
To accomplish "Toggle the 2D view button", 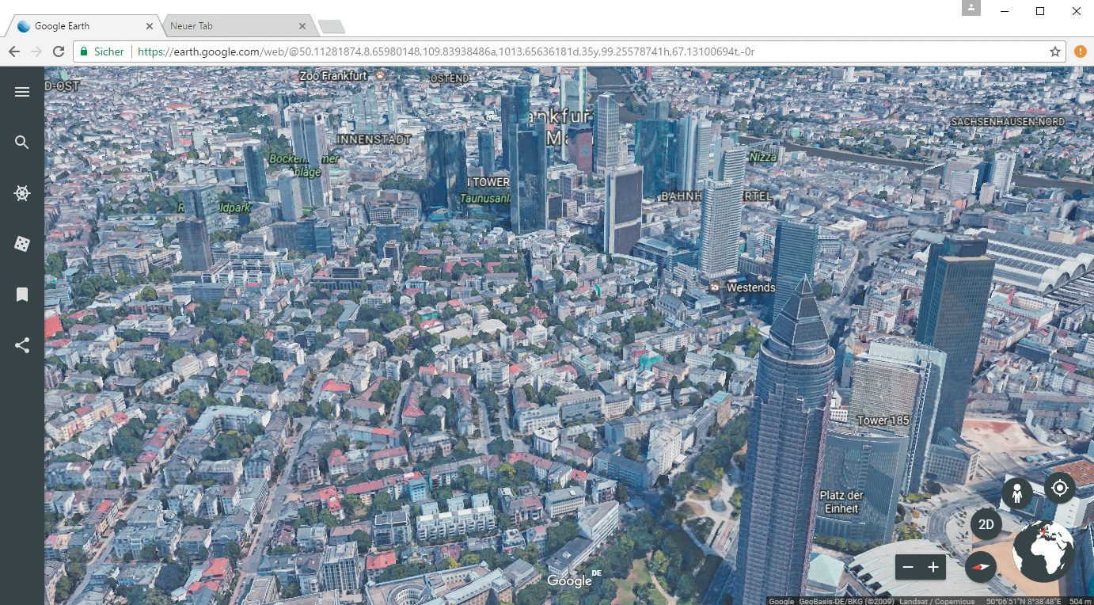I will pos(986,524).
